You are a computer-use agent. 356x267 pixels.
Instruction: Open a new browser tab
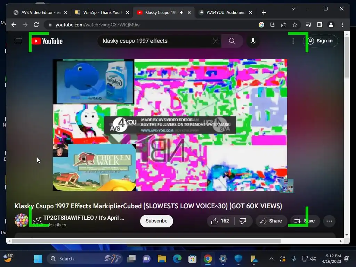pyautogui.click(x=264, y=13)
